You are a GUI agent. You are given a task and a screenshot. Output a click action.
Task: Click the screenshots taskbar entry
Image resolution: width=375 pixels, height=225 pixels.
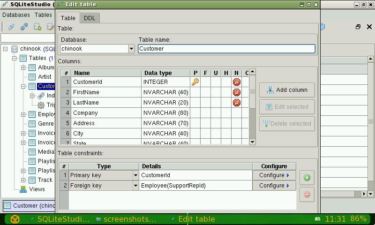(x=126, y=219)
